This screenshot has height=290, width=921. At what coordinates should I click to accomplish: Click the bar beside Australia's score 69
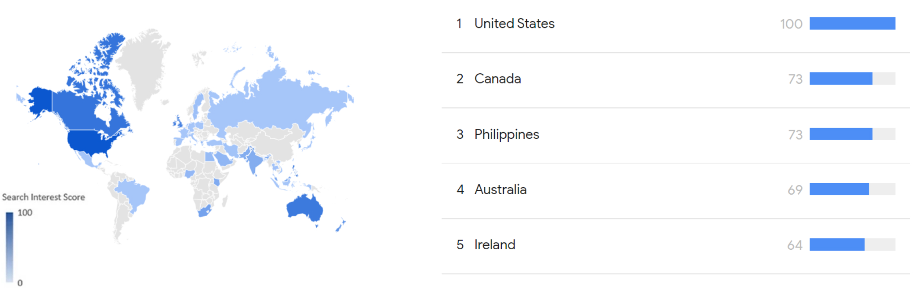(x=839, y=190)
